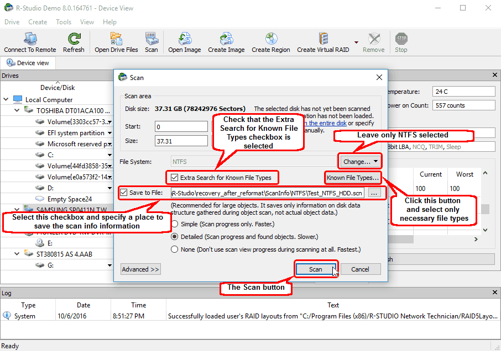Click the Remove toolbar icon
Image resolution: width=501 pixels, height=351 pixels.
click(x=374, y=39)
